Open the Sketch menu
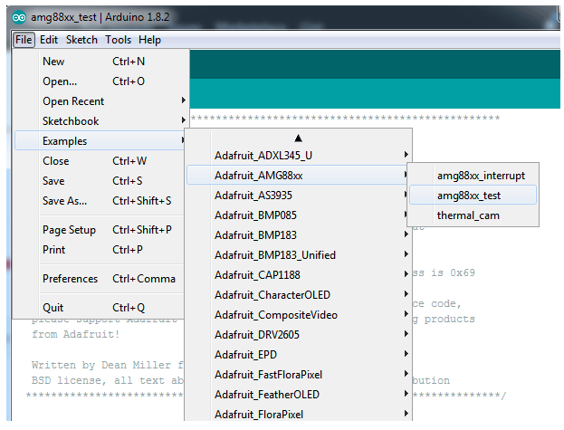The height and width of the screenshot is (430, 564). click(x=81, y=40)
